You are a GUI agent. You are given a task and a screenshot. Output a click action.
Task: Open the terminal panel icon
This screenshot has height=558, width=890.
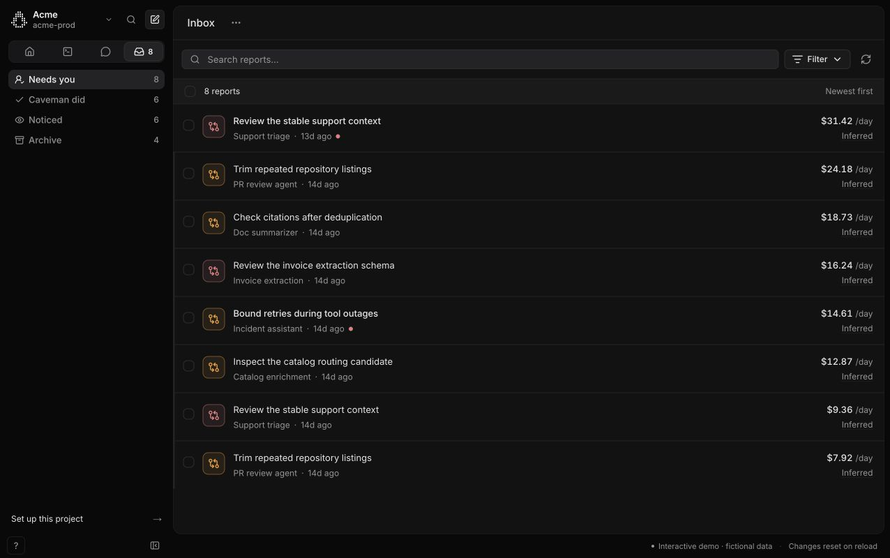coord(68,52)
